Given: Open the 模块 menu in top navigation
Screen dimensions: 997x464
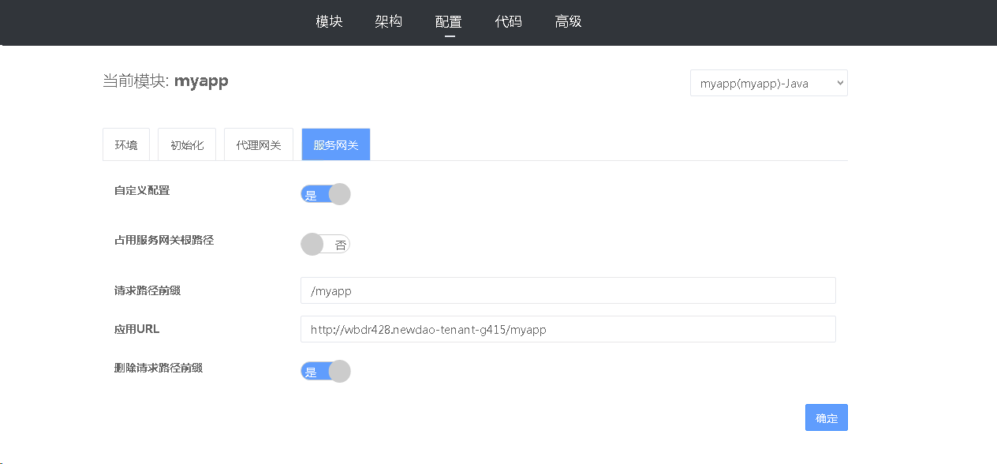Looking at the screenshot, I should 329,22.
